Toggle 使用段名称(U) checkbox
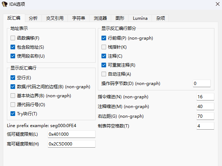This screenshot has width=222, height=166. point(13,56)
